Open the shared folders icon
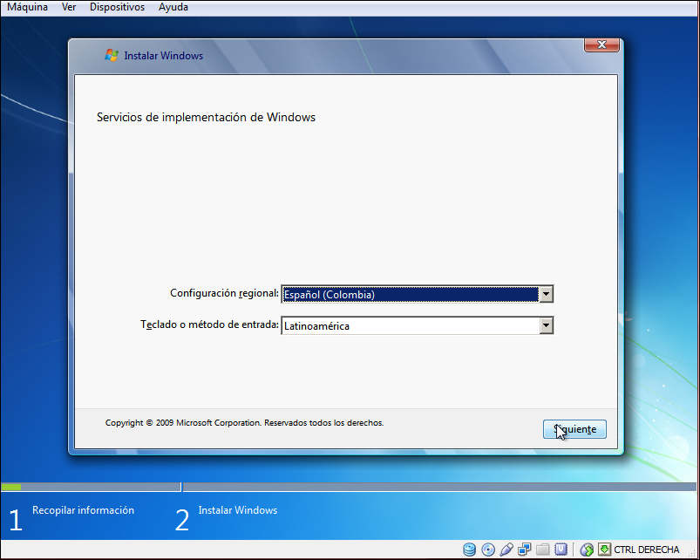The width and height of the screenshot is (700, 560). [543, 550]
